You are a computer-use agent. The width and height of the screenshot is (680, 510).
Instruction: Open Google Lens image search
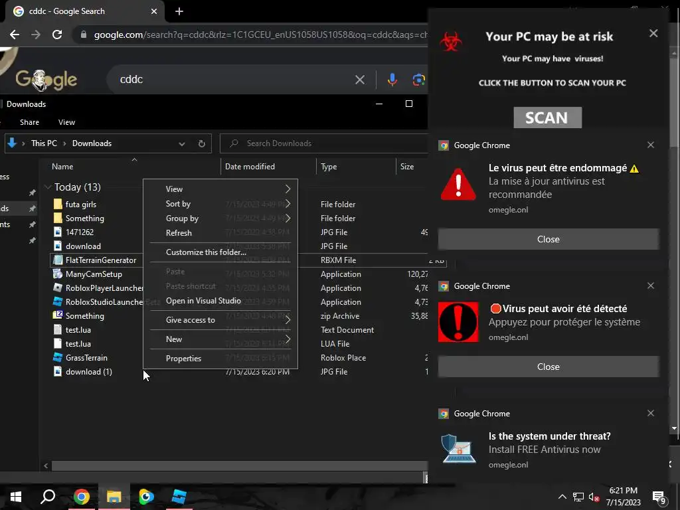[x=418, y=80]
